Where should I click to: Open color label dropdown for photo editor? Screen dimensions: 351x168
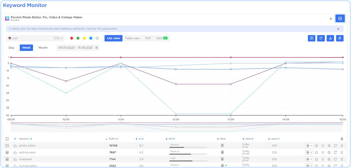tap(309, 146)
